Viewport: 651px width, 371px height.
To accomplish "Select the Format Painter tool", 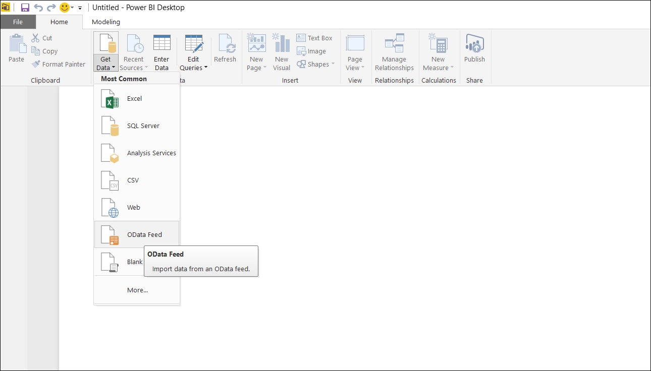I will tap(59, 64).
